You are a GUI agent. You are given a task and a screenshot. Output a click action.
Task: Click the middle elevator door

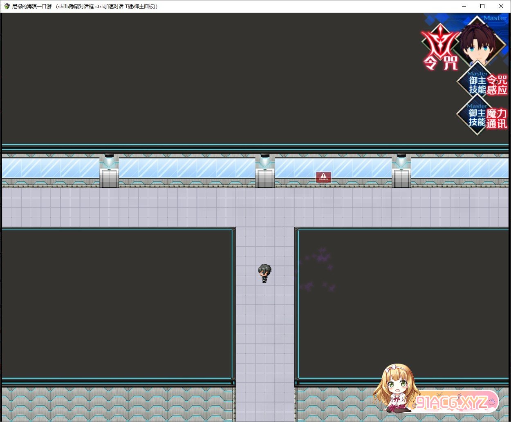(x=265, y=179)
